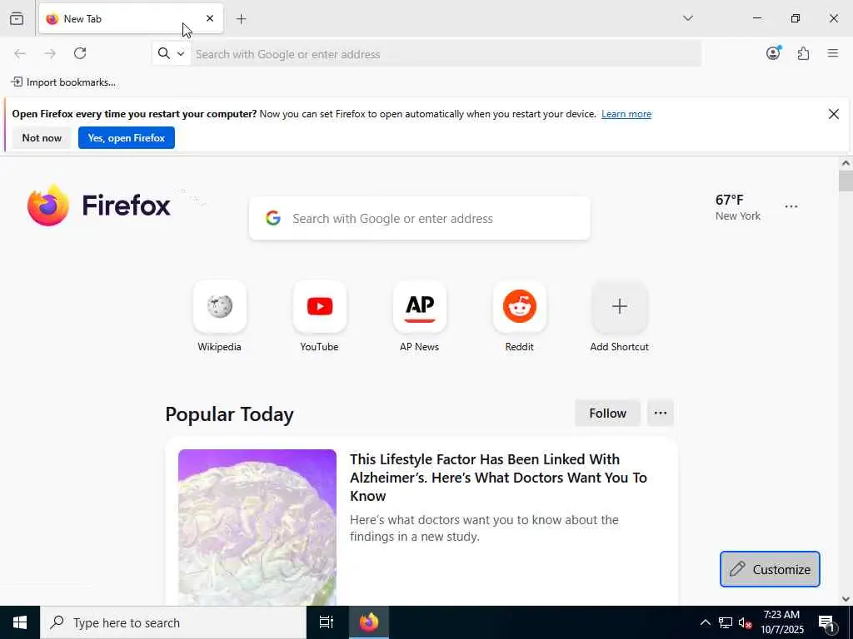Viewport: 853px width, 639px height.
Task: Focus the address bar search field
Action: point(446,54)
